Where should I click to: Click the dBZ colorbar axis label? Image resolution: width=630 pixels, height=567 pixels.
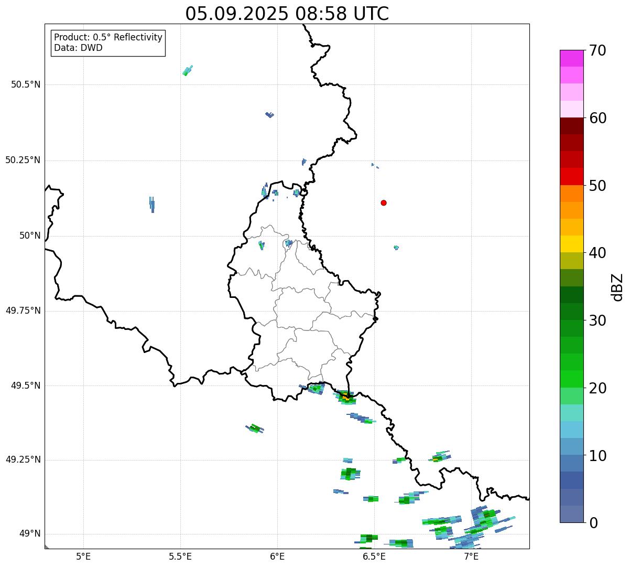(617, 286)
